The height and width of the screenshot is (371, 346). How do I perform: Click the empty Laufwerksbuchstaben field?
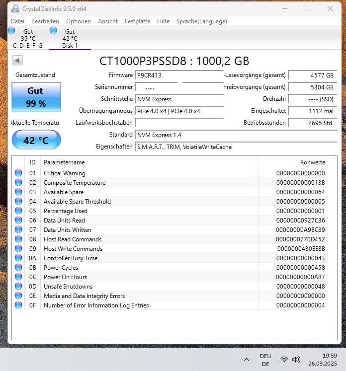click(179, 123)
